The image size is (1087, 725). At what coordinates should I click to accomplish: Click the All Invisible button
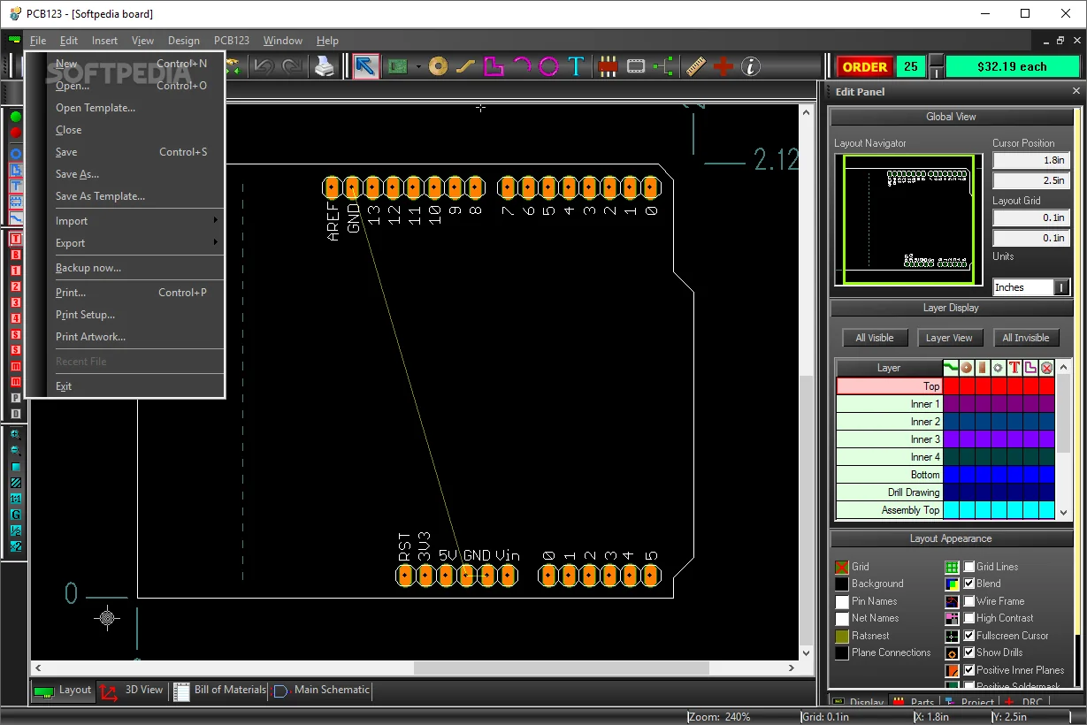(1026, 337)
